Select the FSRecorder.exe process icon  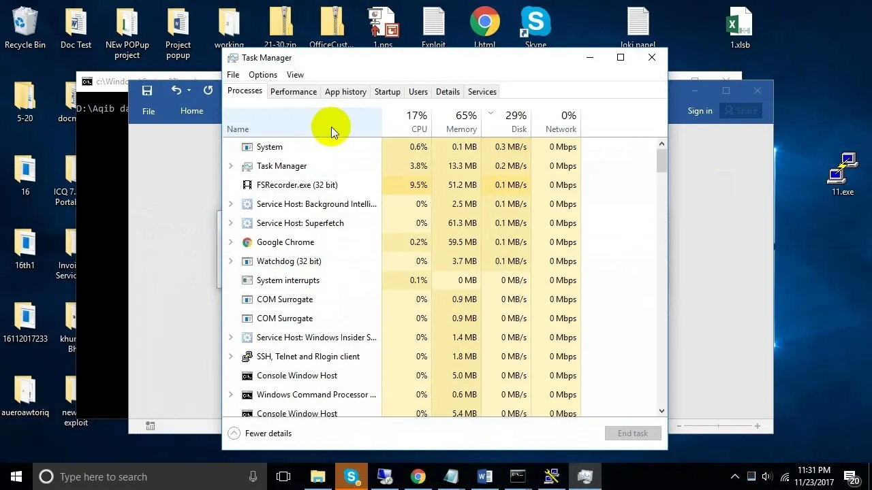tap(247, 185)
